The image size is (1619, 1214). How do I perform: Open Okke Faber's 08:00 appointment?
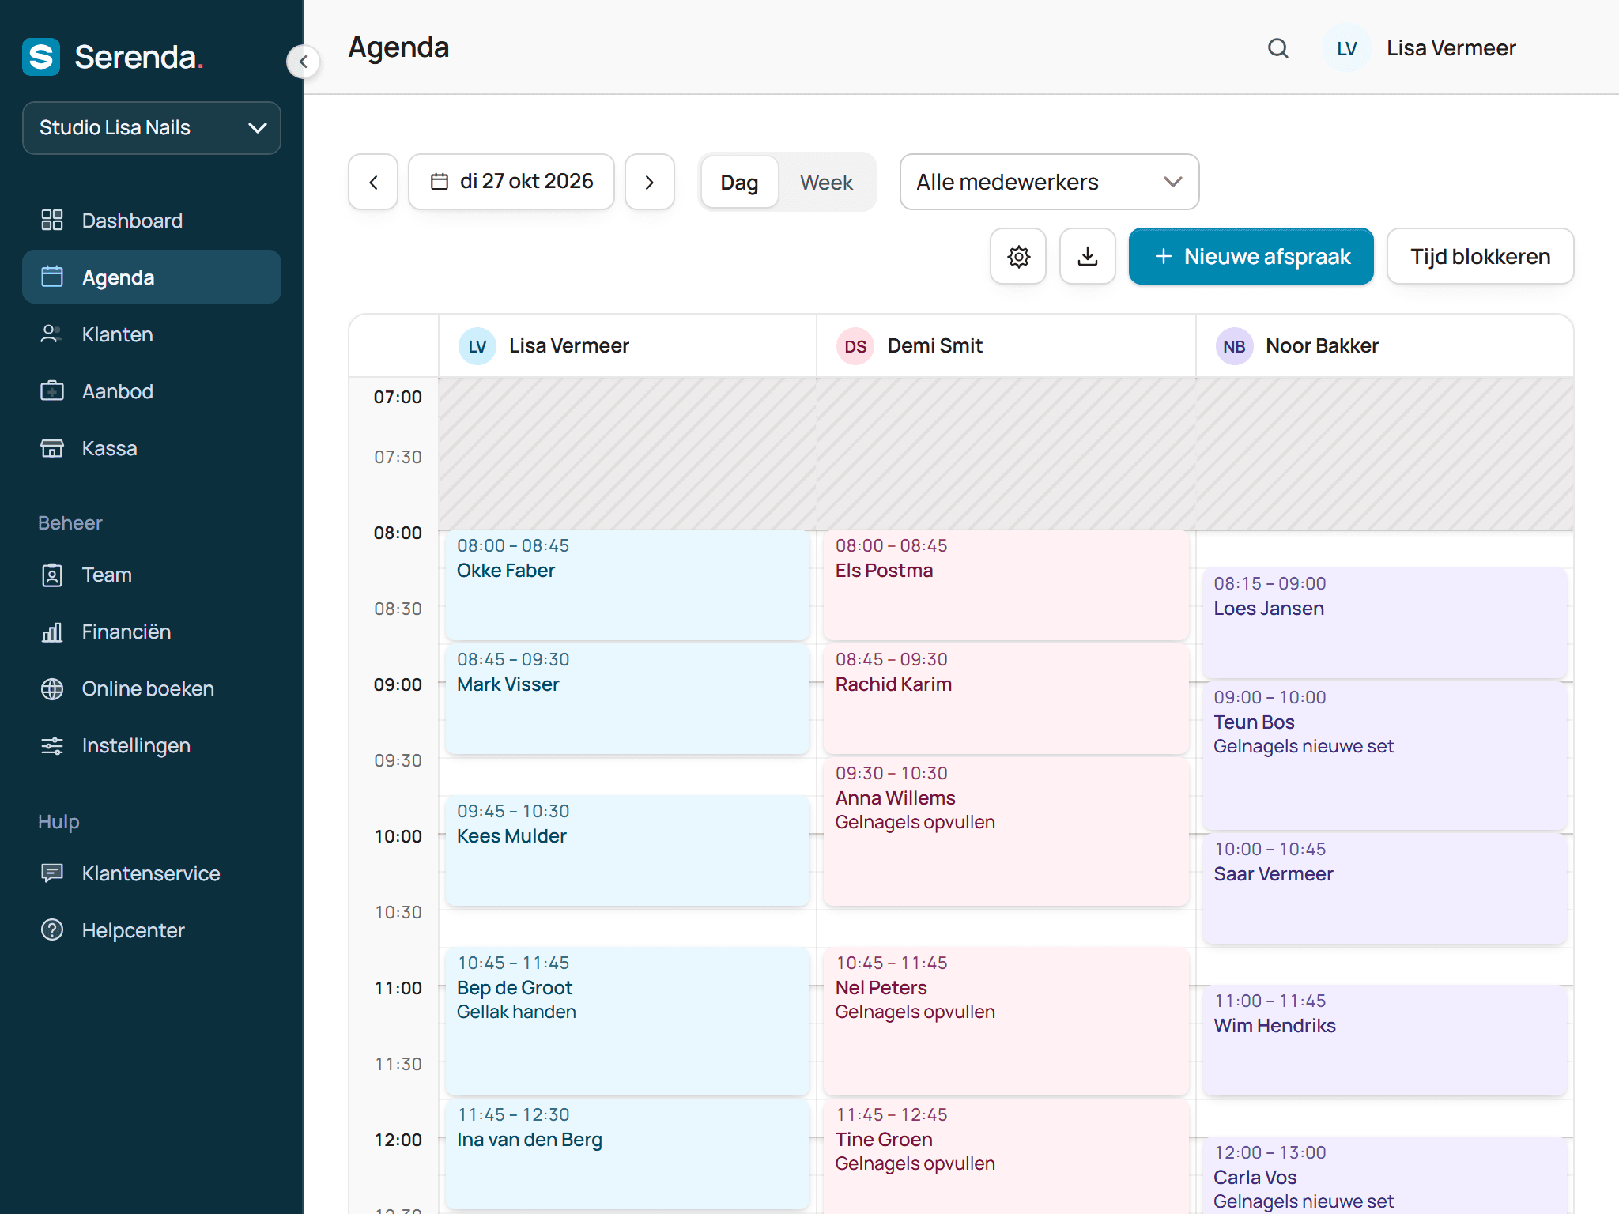628,585
